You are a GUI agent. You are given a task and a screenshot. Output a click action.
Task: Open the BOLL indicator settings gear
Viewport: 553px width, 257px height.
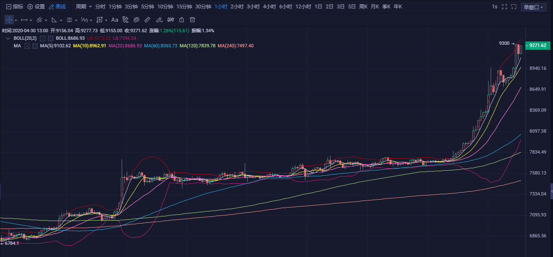[43, 38]
